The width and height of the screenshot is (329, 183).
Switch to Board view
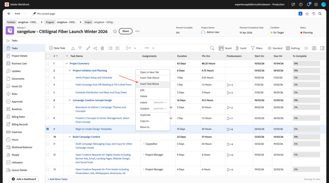[225, 48]
